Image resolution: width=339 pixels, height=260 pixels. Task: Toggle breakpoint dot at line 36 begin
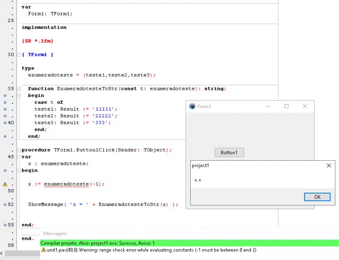[x=5, y=95]
